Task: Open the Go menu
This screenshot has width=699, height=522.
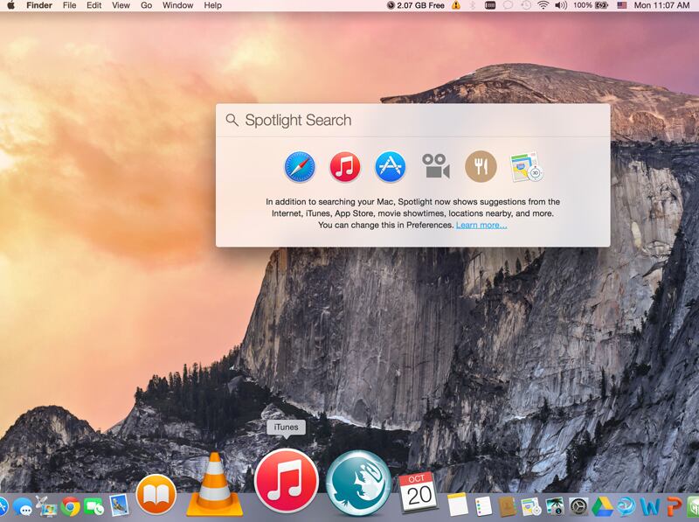Action: coord(146,5)
